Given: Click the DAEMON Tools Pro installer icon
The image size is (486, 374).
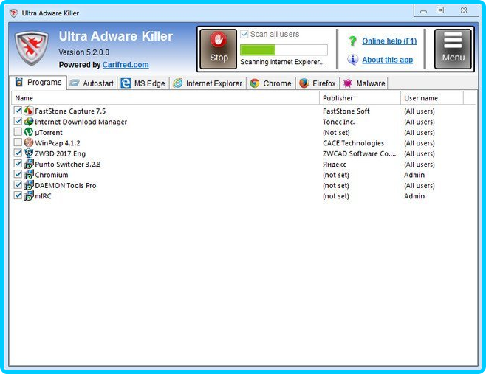Looking at the screenshot, I should tap(29, 185).
